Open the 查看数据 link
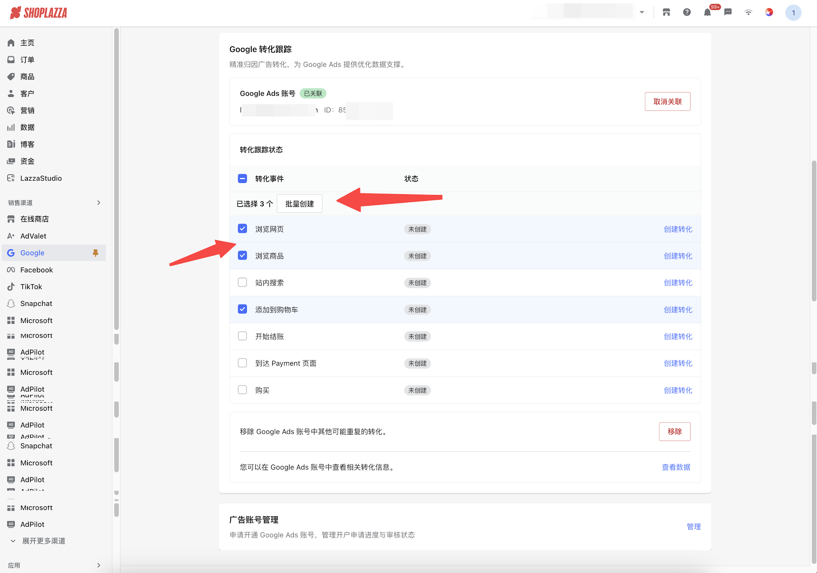Screen dimensions: 817x573 676,467
